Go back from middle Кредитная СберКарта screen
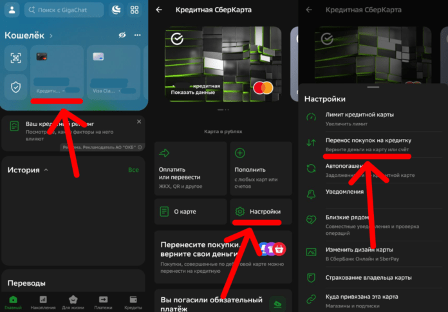 [159, 10]
